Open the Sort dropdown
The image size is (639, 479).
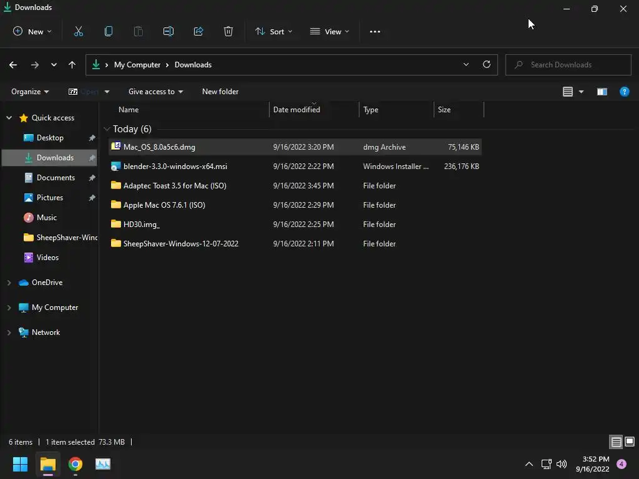tap(273, 31)
